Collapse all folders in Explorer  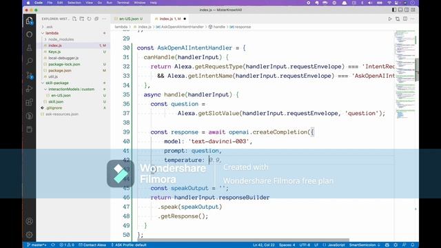click(x=96, y=19)
